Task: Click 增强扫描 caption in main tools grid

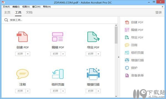Action: 93,84
